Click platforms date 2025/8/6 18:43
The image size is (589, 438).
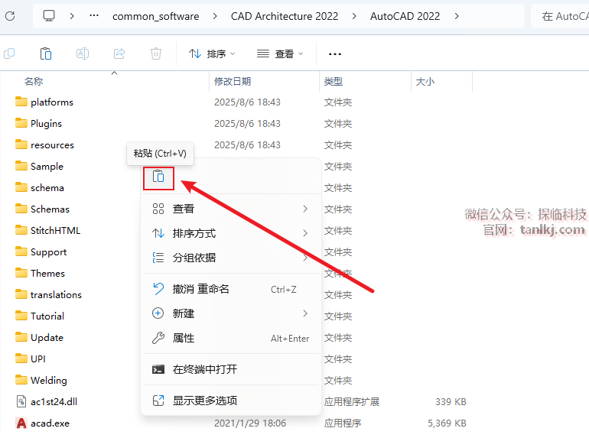tap(247, 102)
